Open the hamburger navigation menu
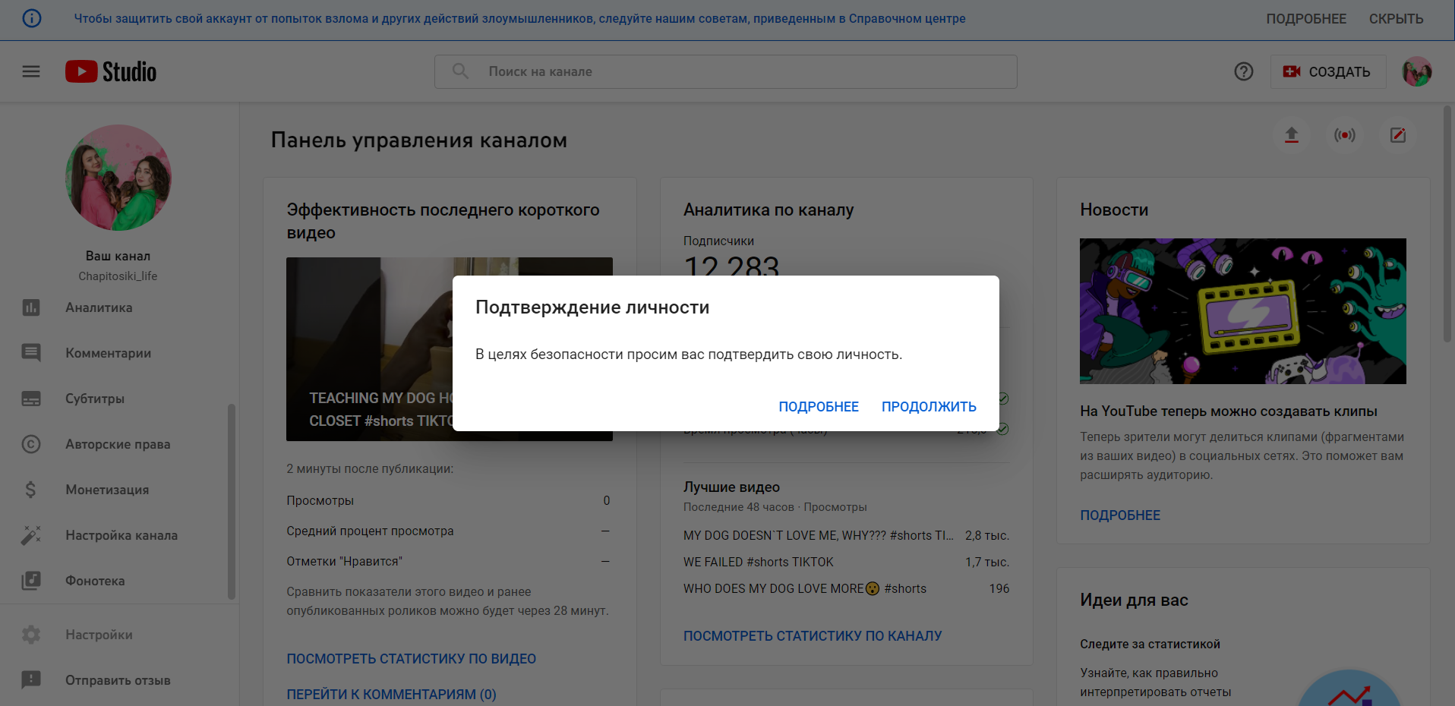1455x706 pixels. pos(31,71)
